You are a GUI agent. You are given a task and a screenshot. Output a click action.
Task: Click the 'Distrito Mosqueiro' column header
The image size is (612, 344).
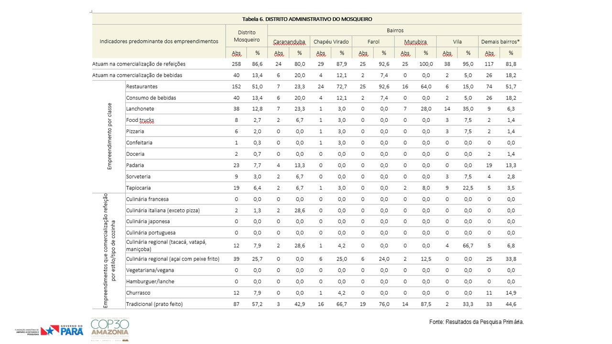tap(247, 36)
